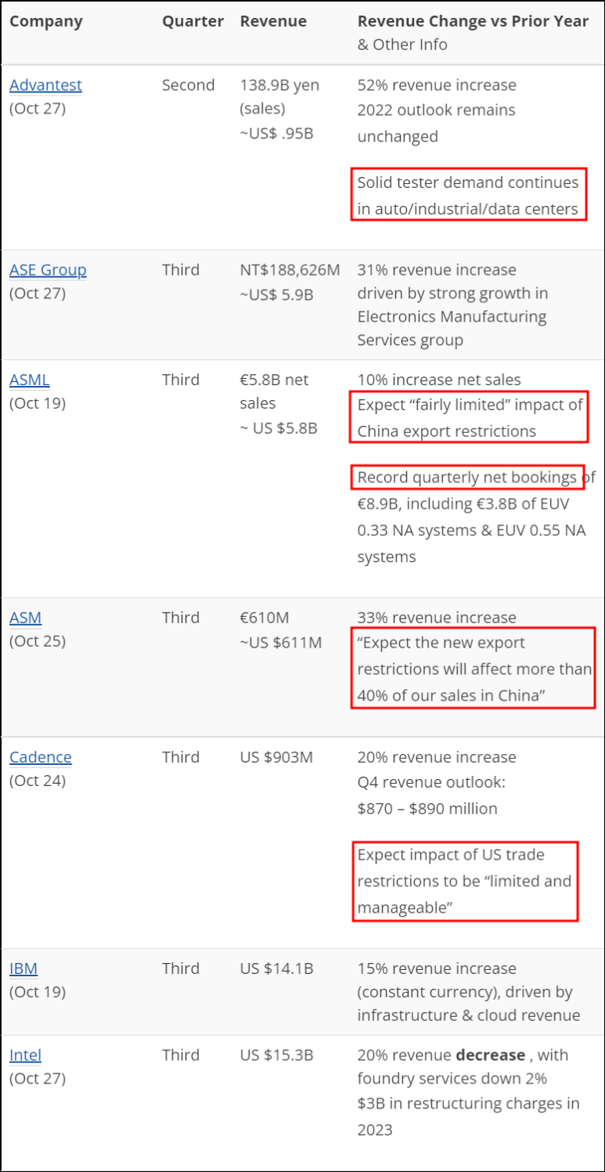
Task: Click the NT$188,626M revenue cell
Action: coord(290,269)
